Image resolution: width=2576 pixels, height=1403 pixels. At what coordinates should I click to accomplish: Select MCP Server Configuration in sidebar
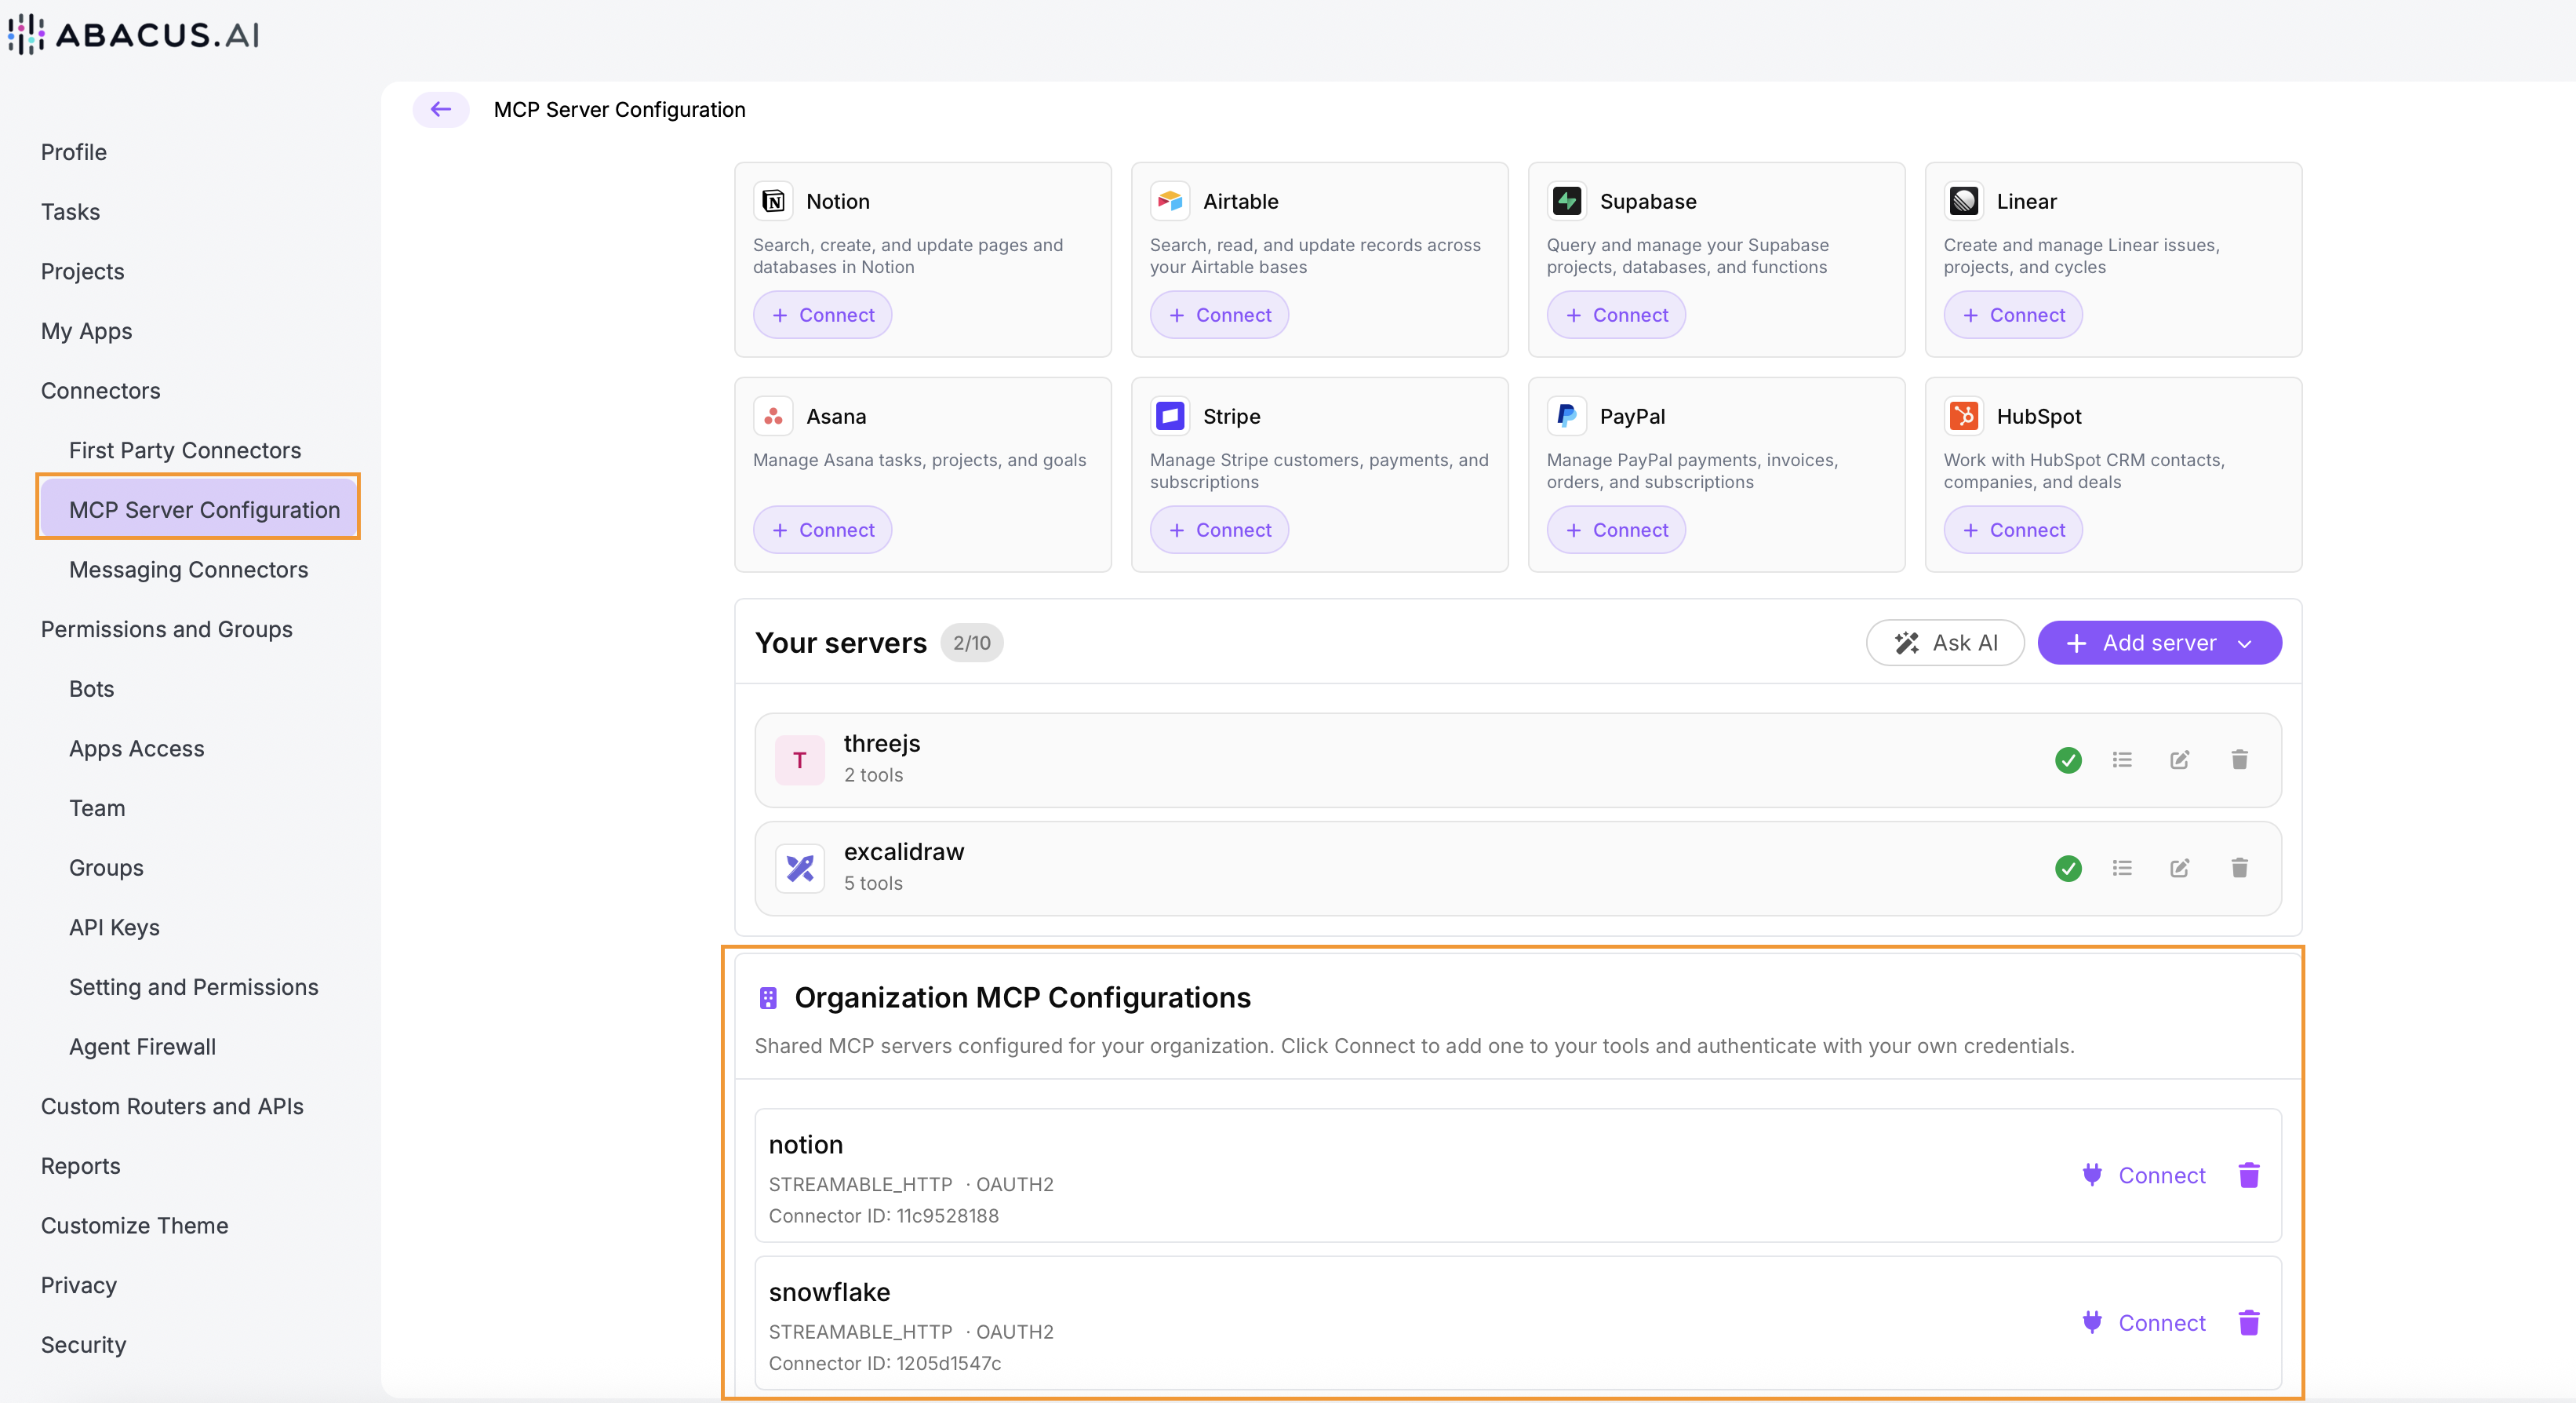pos(198,510)
